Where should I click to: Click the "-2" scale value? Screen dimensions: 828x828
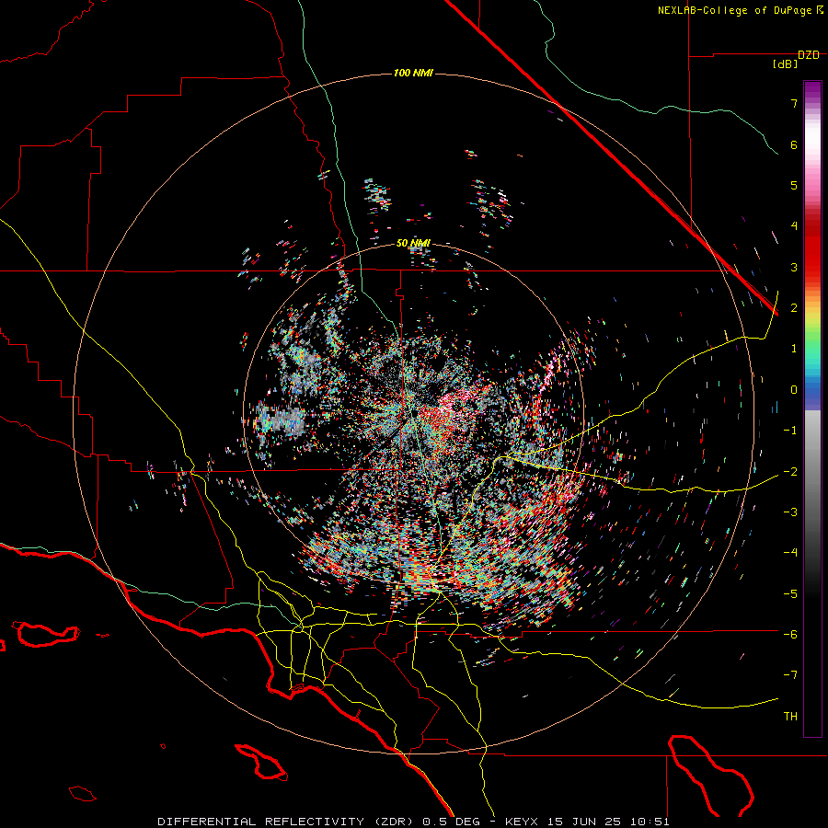790,472
